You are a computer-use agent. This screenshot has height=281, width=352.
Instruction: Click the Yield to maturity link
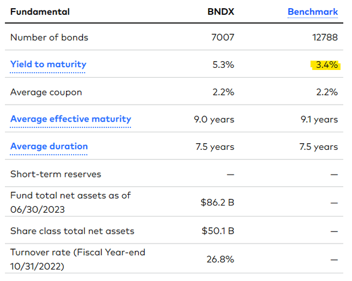[x=48, y=64]
